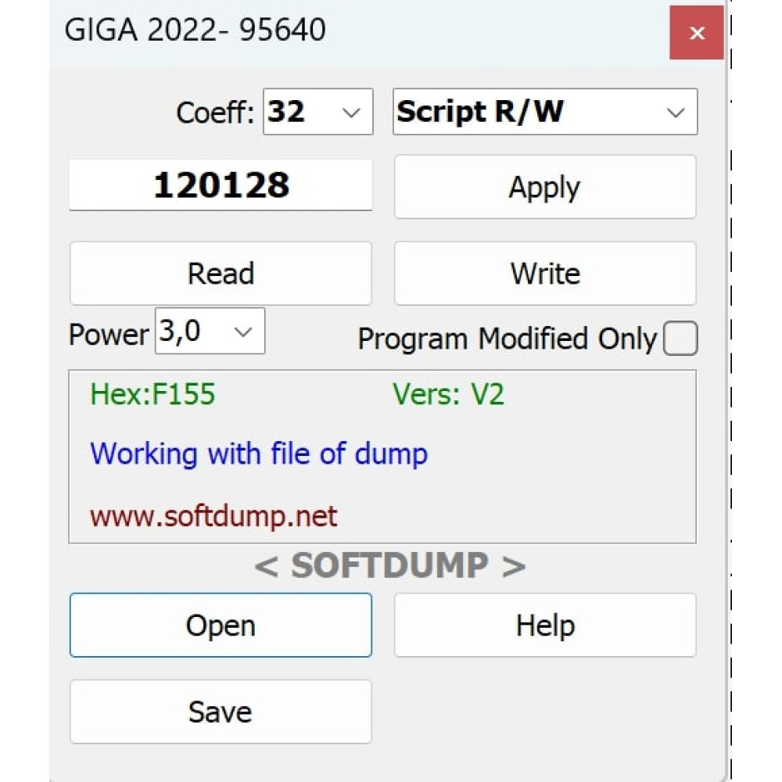
Task: Click the Script R/W chevron arrow
Action: click(676, 113)
